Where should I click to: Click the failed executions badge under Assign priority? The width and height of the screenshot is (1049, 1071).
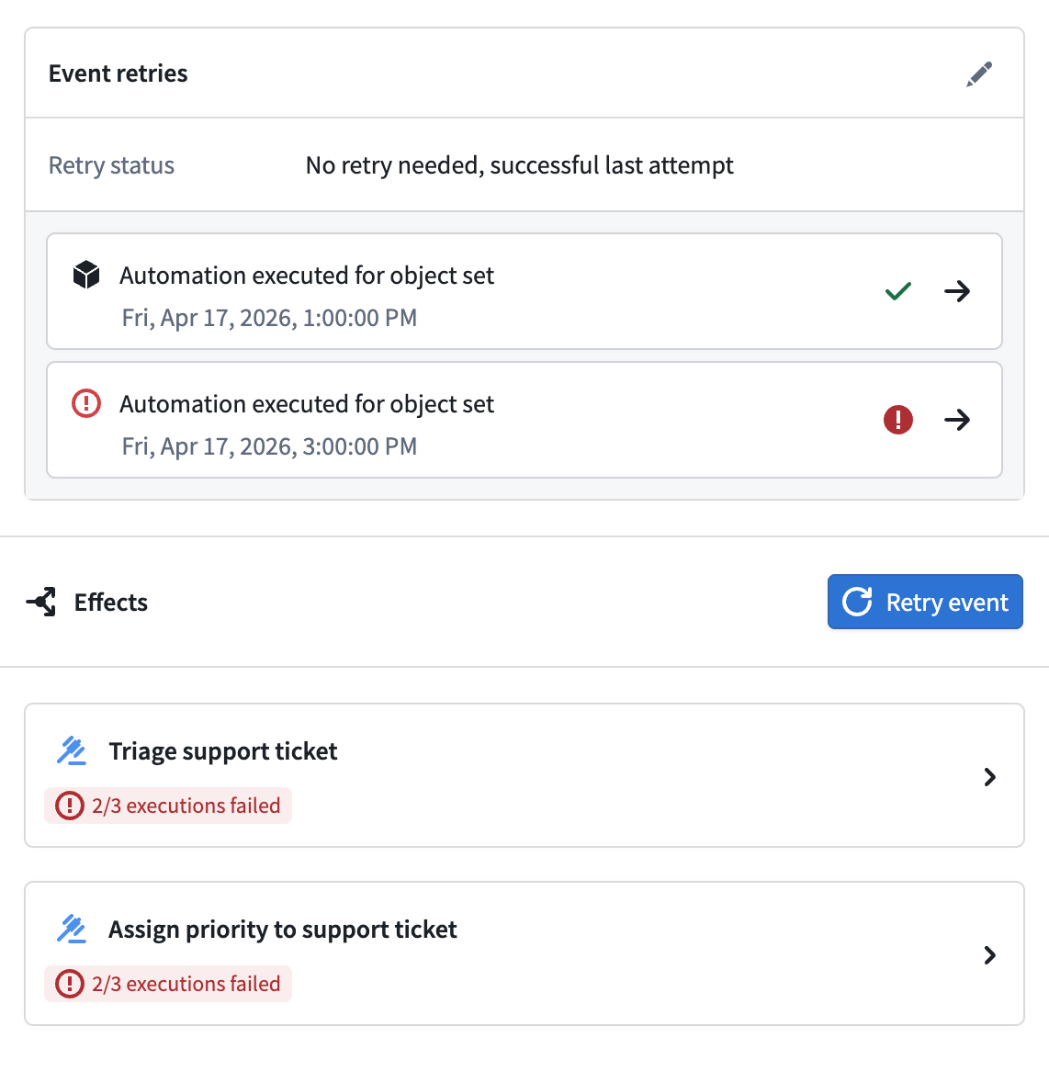(168, 984)
